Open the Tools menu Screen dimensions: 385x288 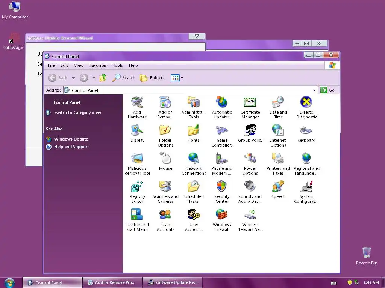(x=118, y=65)
